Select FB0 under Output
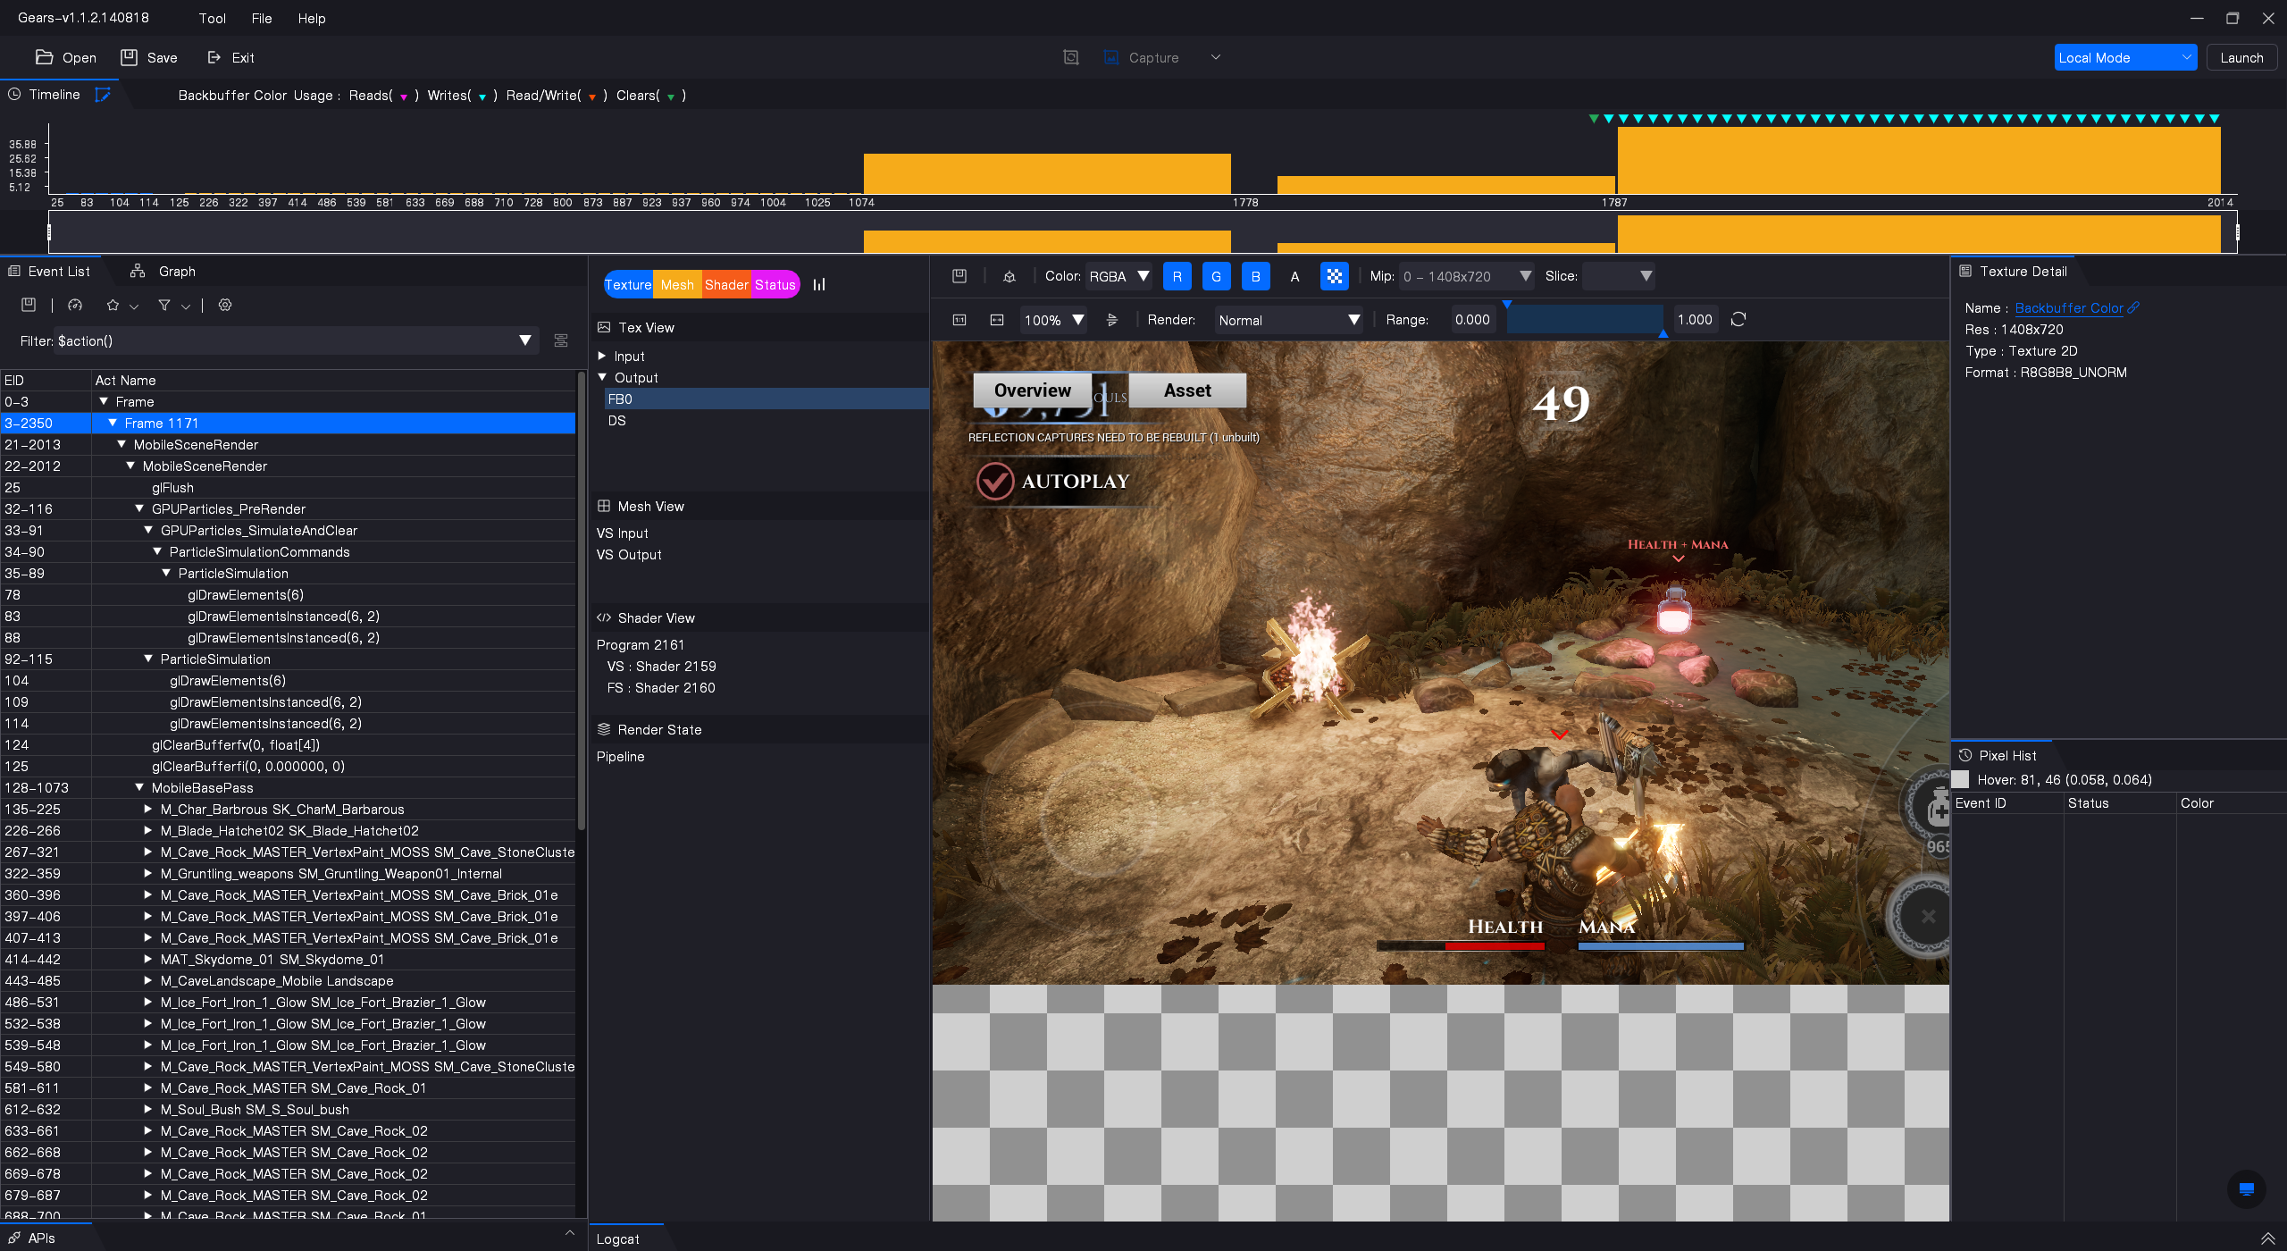The height and width of the screenshot is (1251, 2287). [767, 399]
